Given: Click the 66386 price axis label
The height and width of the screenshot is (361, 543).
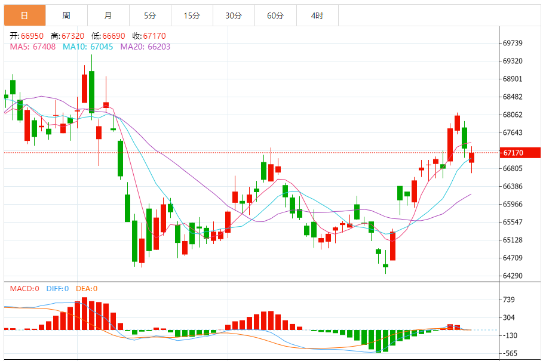Looking at the screenshot, I should tap(513, 186).
